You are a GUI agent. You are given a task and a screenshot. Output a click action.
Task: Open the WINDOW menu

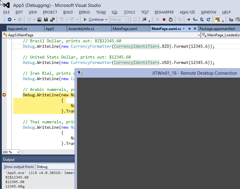tap(208, 12)
